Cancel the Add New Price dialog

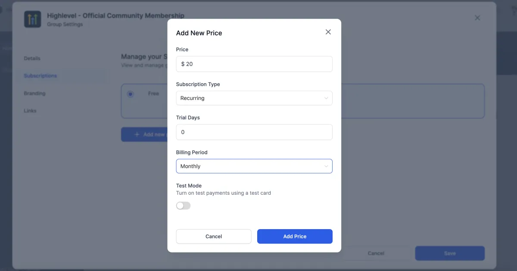(x=214, y=237)
